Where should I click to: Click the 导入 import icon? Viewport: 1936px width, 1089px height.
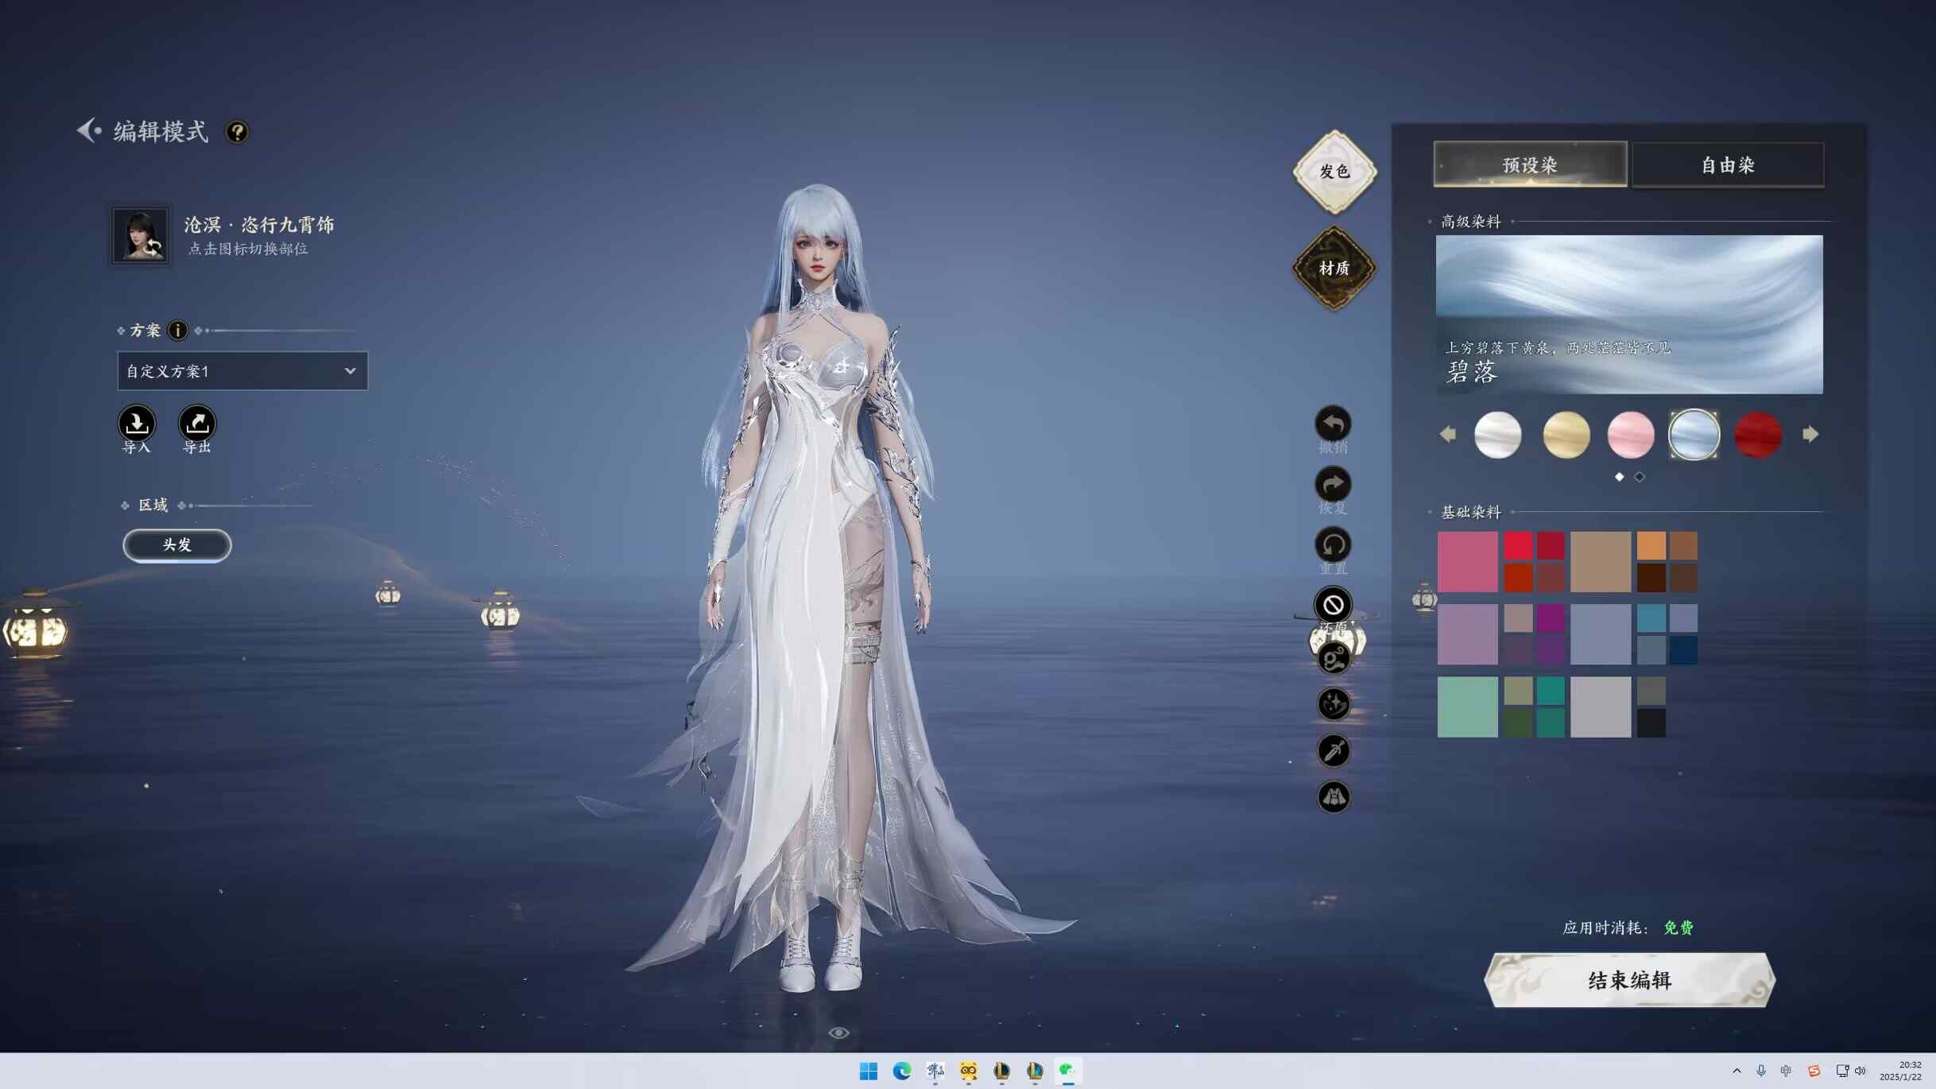(x=137, y=424)
